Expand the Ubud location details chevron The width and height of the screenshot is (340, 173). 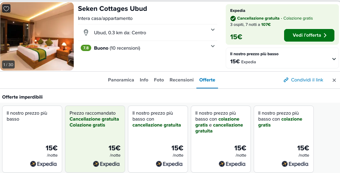coord(213,30)
